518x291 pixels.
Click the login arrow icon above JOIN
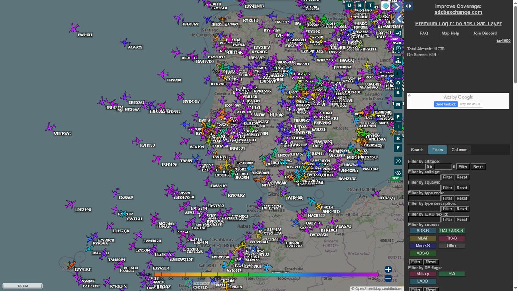point(398,33)
